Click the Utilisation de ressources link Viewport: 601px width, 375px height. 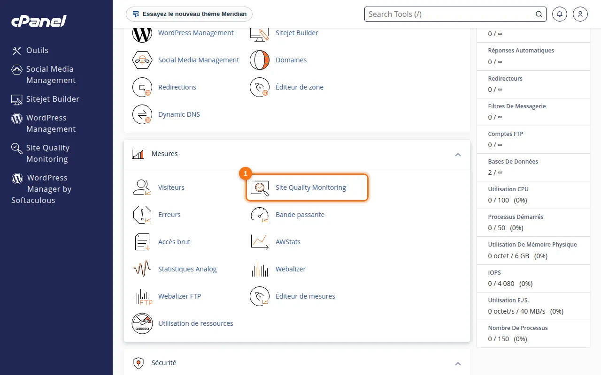tap(196, 323)
